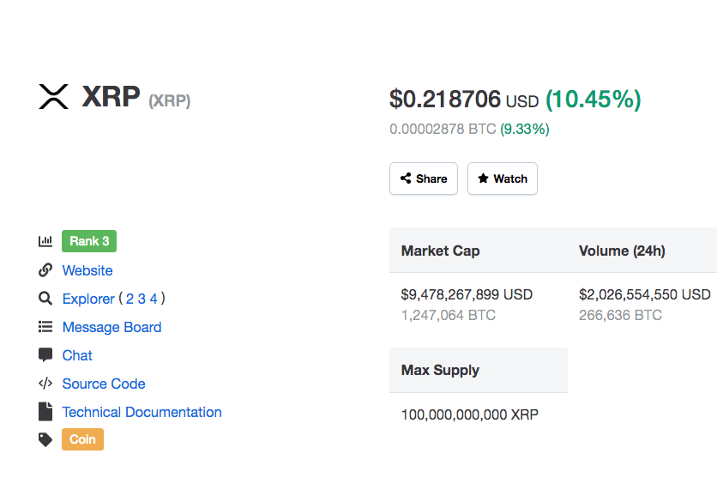Click the speech bubble icon beside Chat
This screenshot has width=717, height=496.
(45, 355)
